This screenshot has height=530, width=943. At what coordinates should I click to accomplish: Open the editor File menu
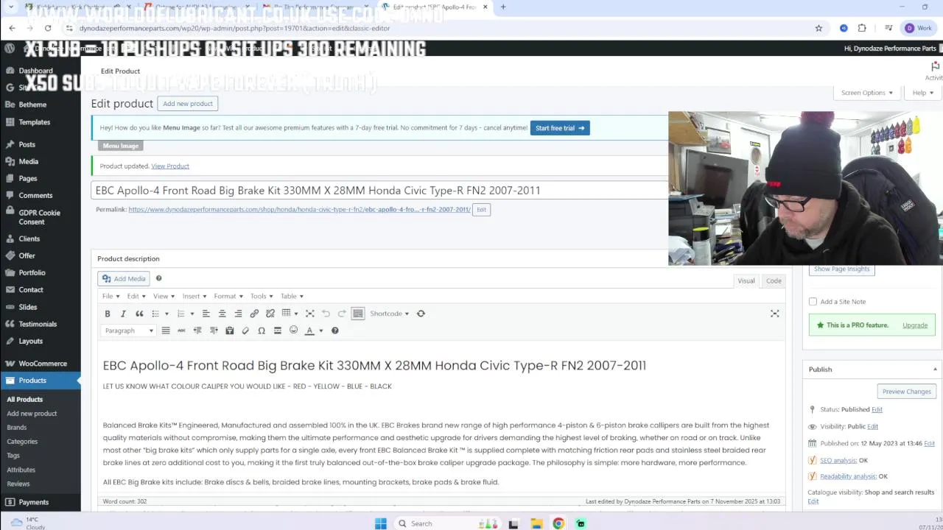pos(111,296)
